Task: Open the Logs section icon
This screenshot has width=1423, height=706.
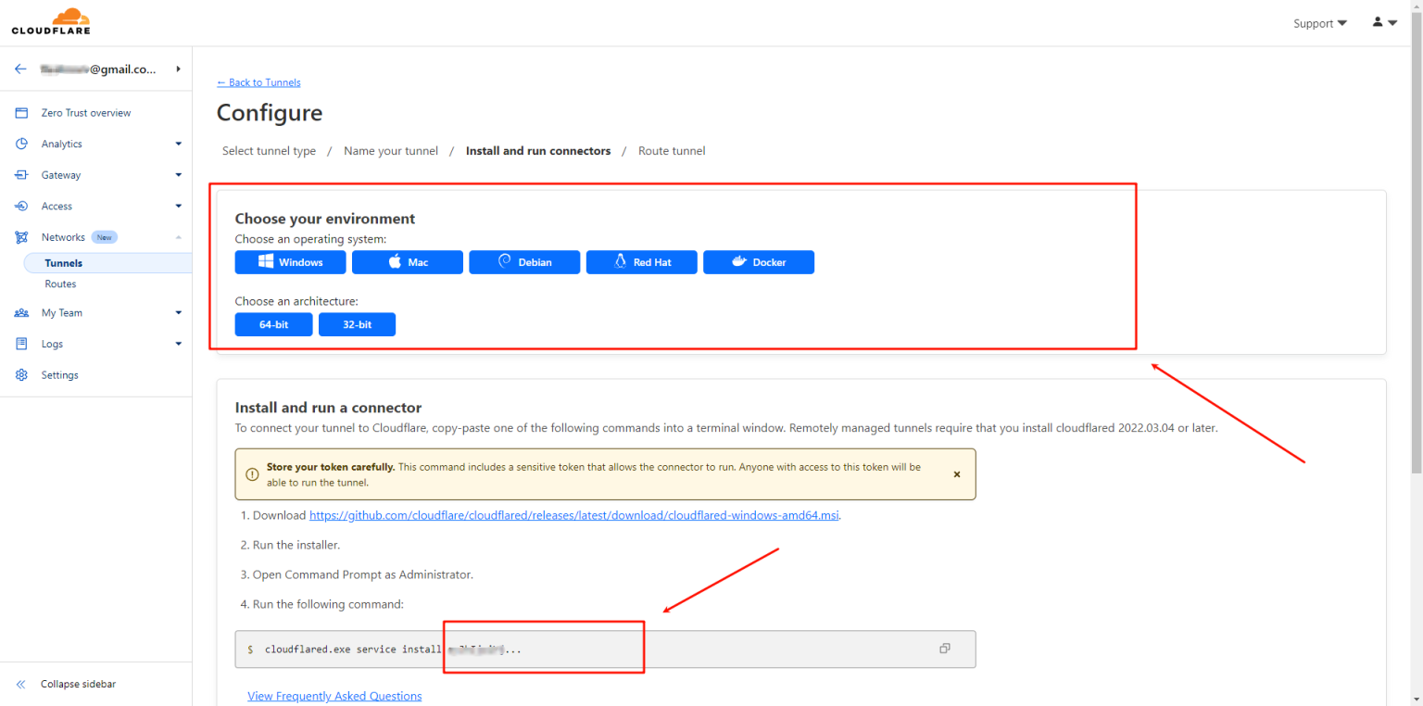Action: coord(20,344)
